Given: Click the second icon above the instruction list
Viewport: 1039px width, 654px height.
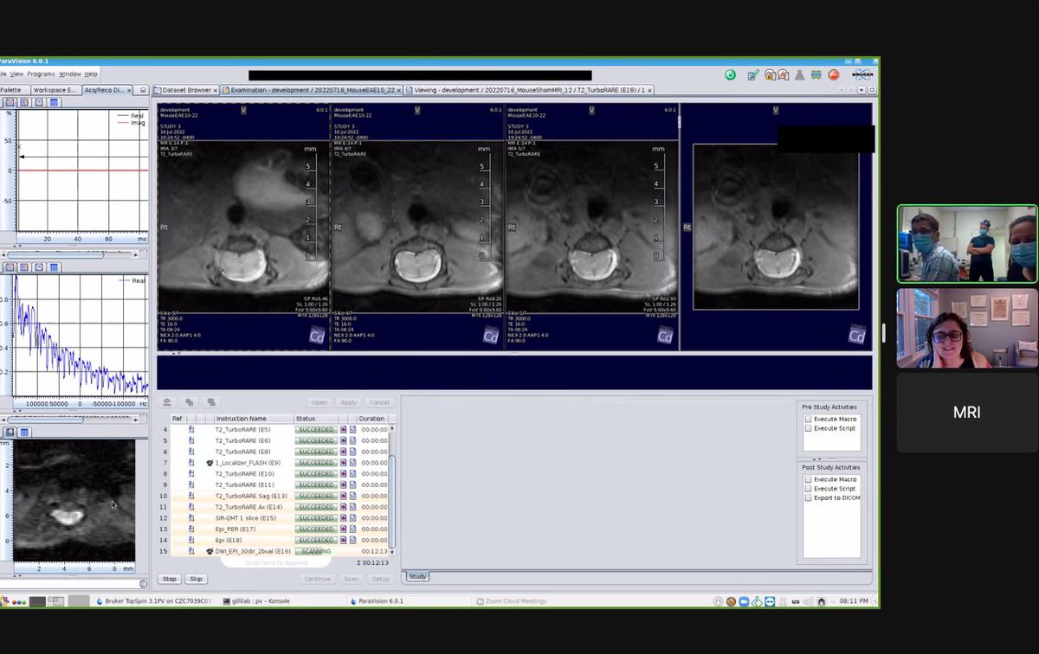Looking at the screenshot, I should click(x=188, y=402).
